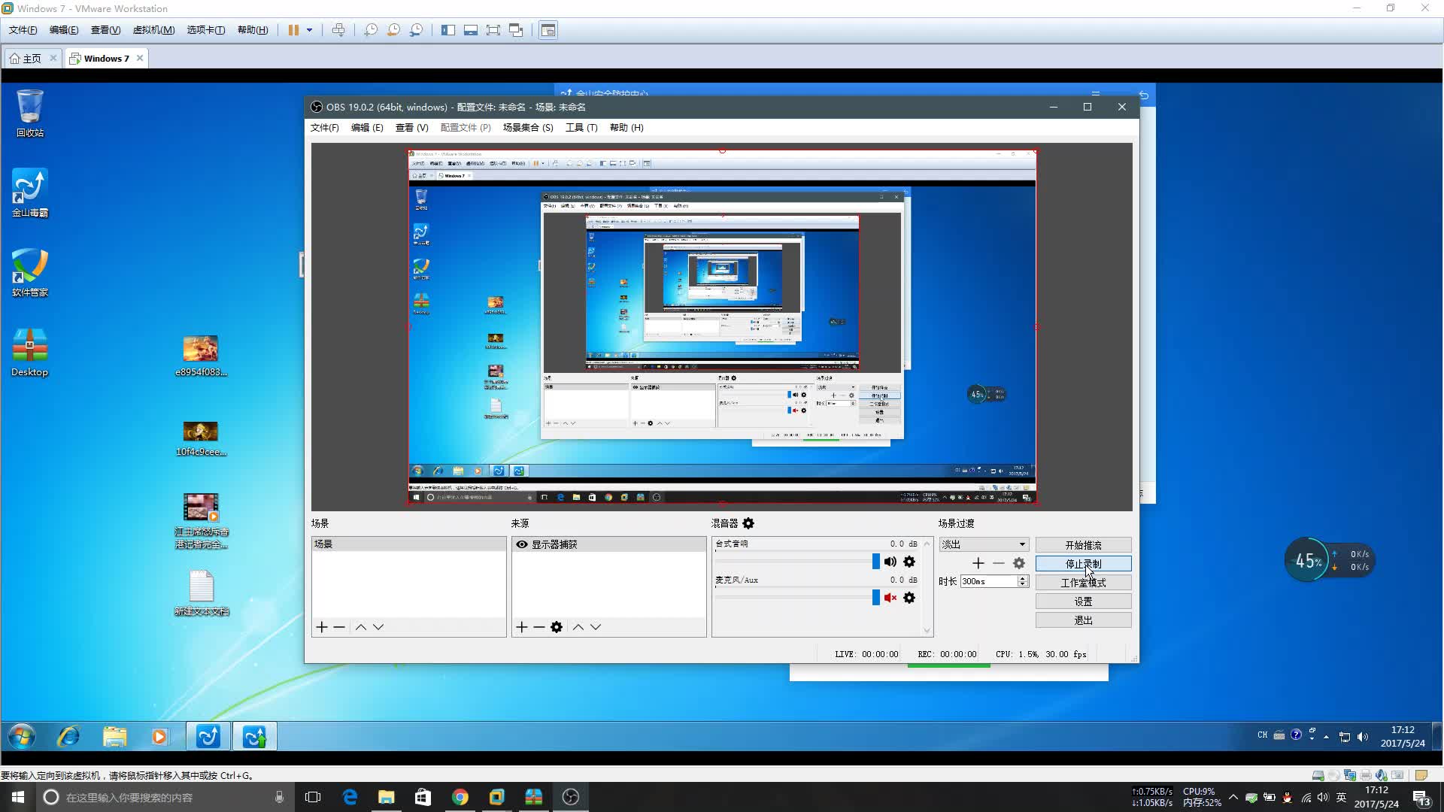Switch VMware to Unity mode
The image size is (1444, 812).
[x=516, y=30]
